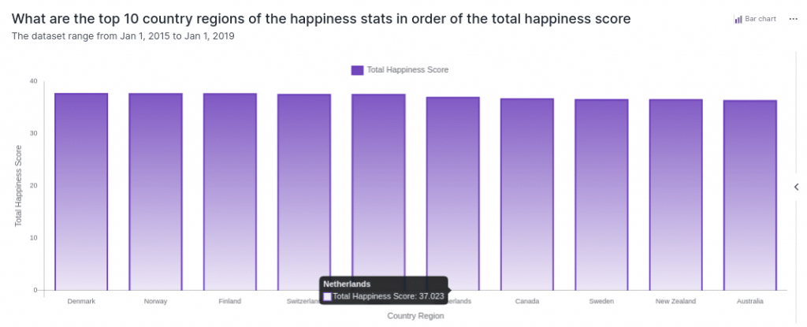Click the Denmark x-axis label
This screenshot has height=327, width=807.
[x=81, y=301]
